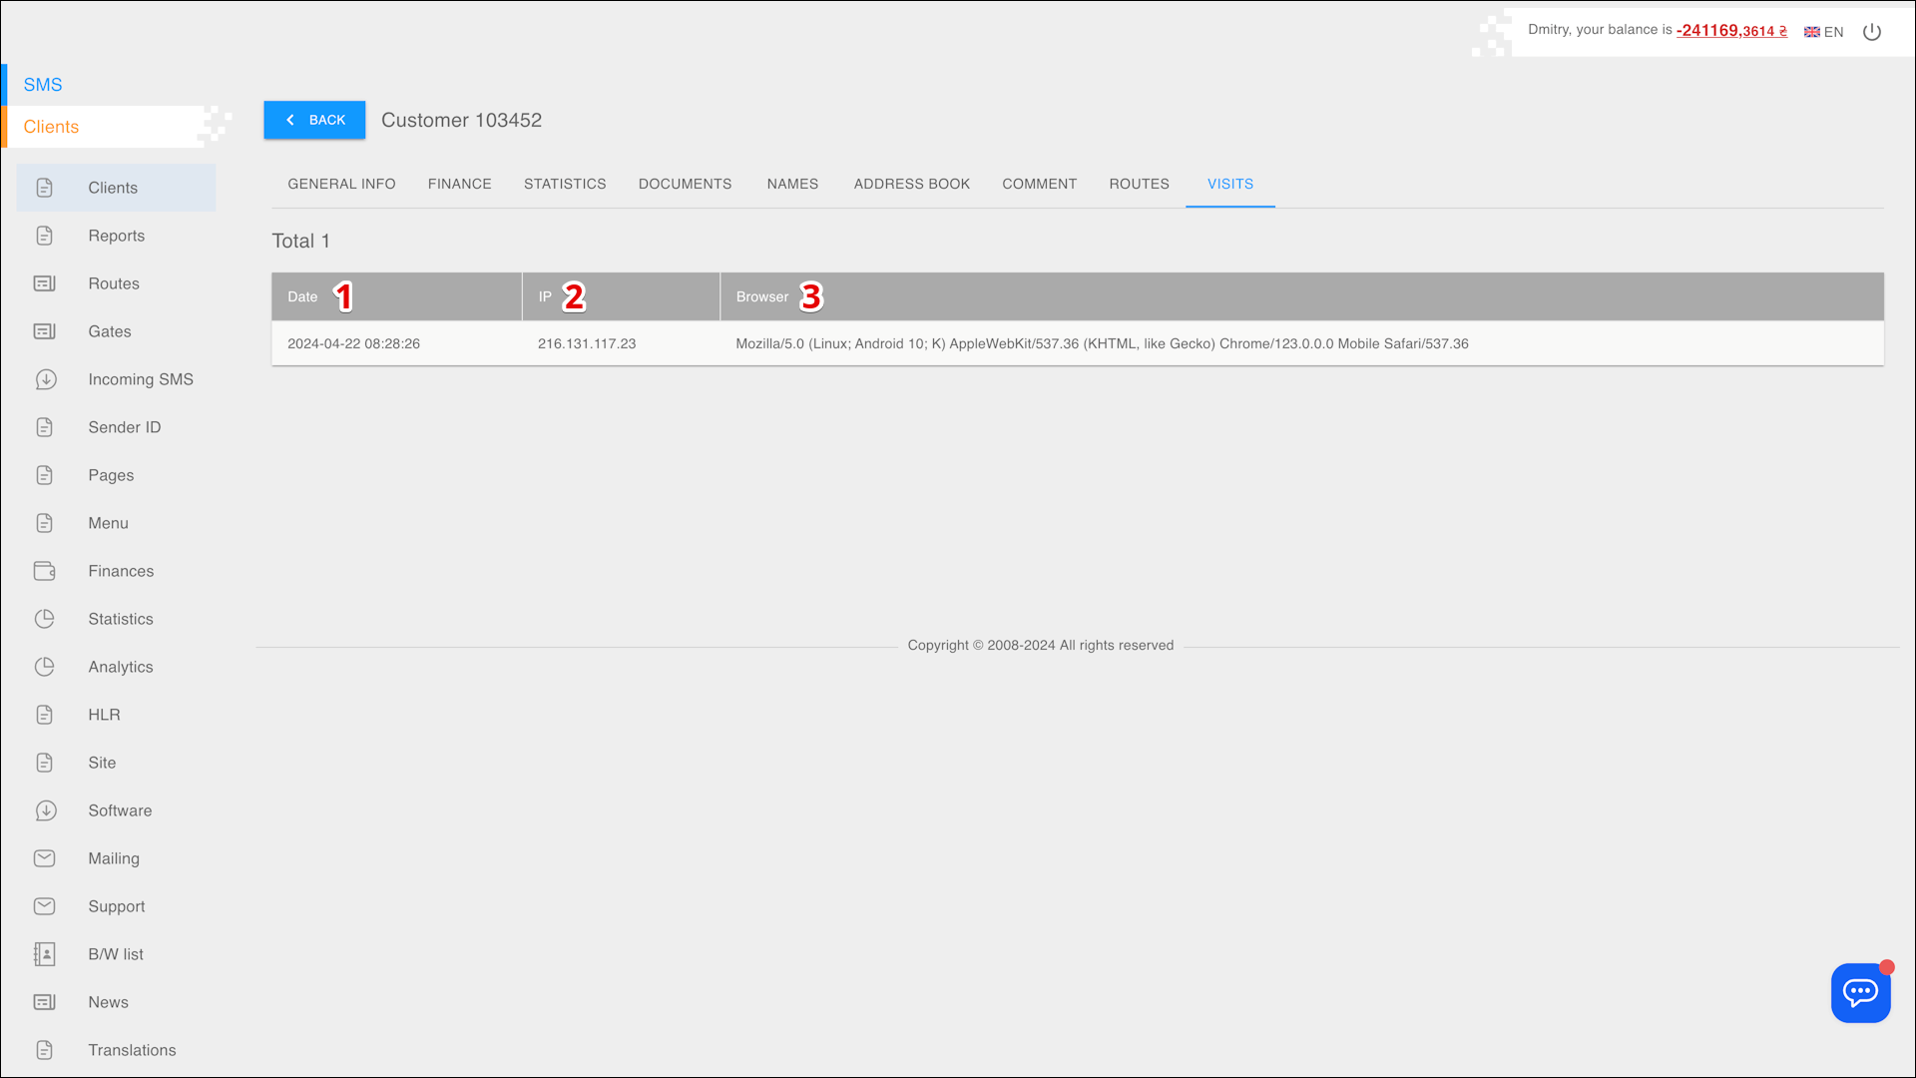Click the Statistics pie chart icon
This screenshot has height=1078, width=1916.
[45, 619]
